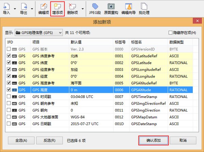Click the IFD column header
This screenshot has height=152, width=204.
(x=18, y=42)
